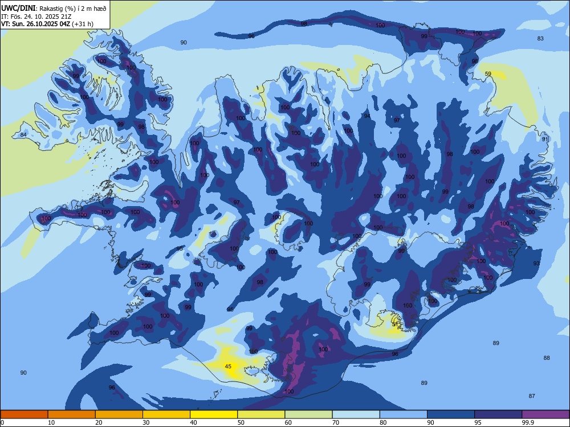The image size is (570, 427).
Task: Click the '83' humidity value over the sea
Action: tap(540, 39)
